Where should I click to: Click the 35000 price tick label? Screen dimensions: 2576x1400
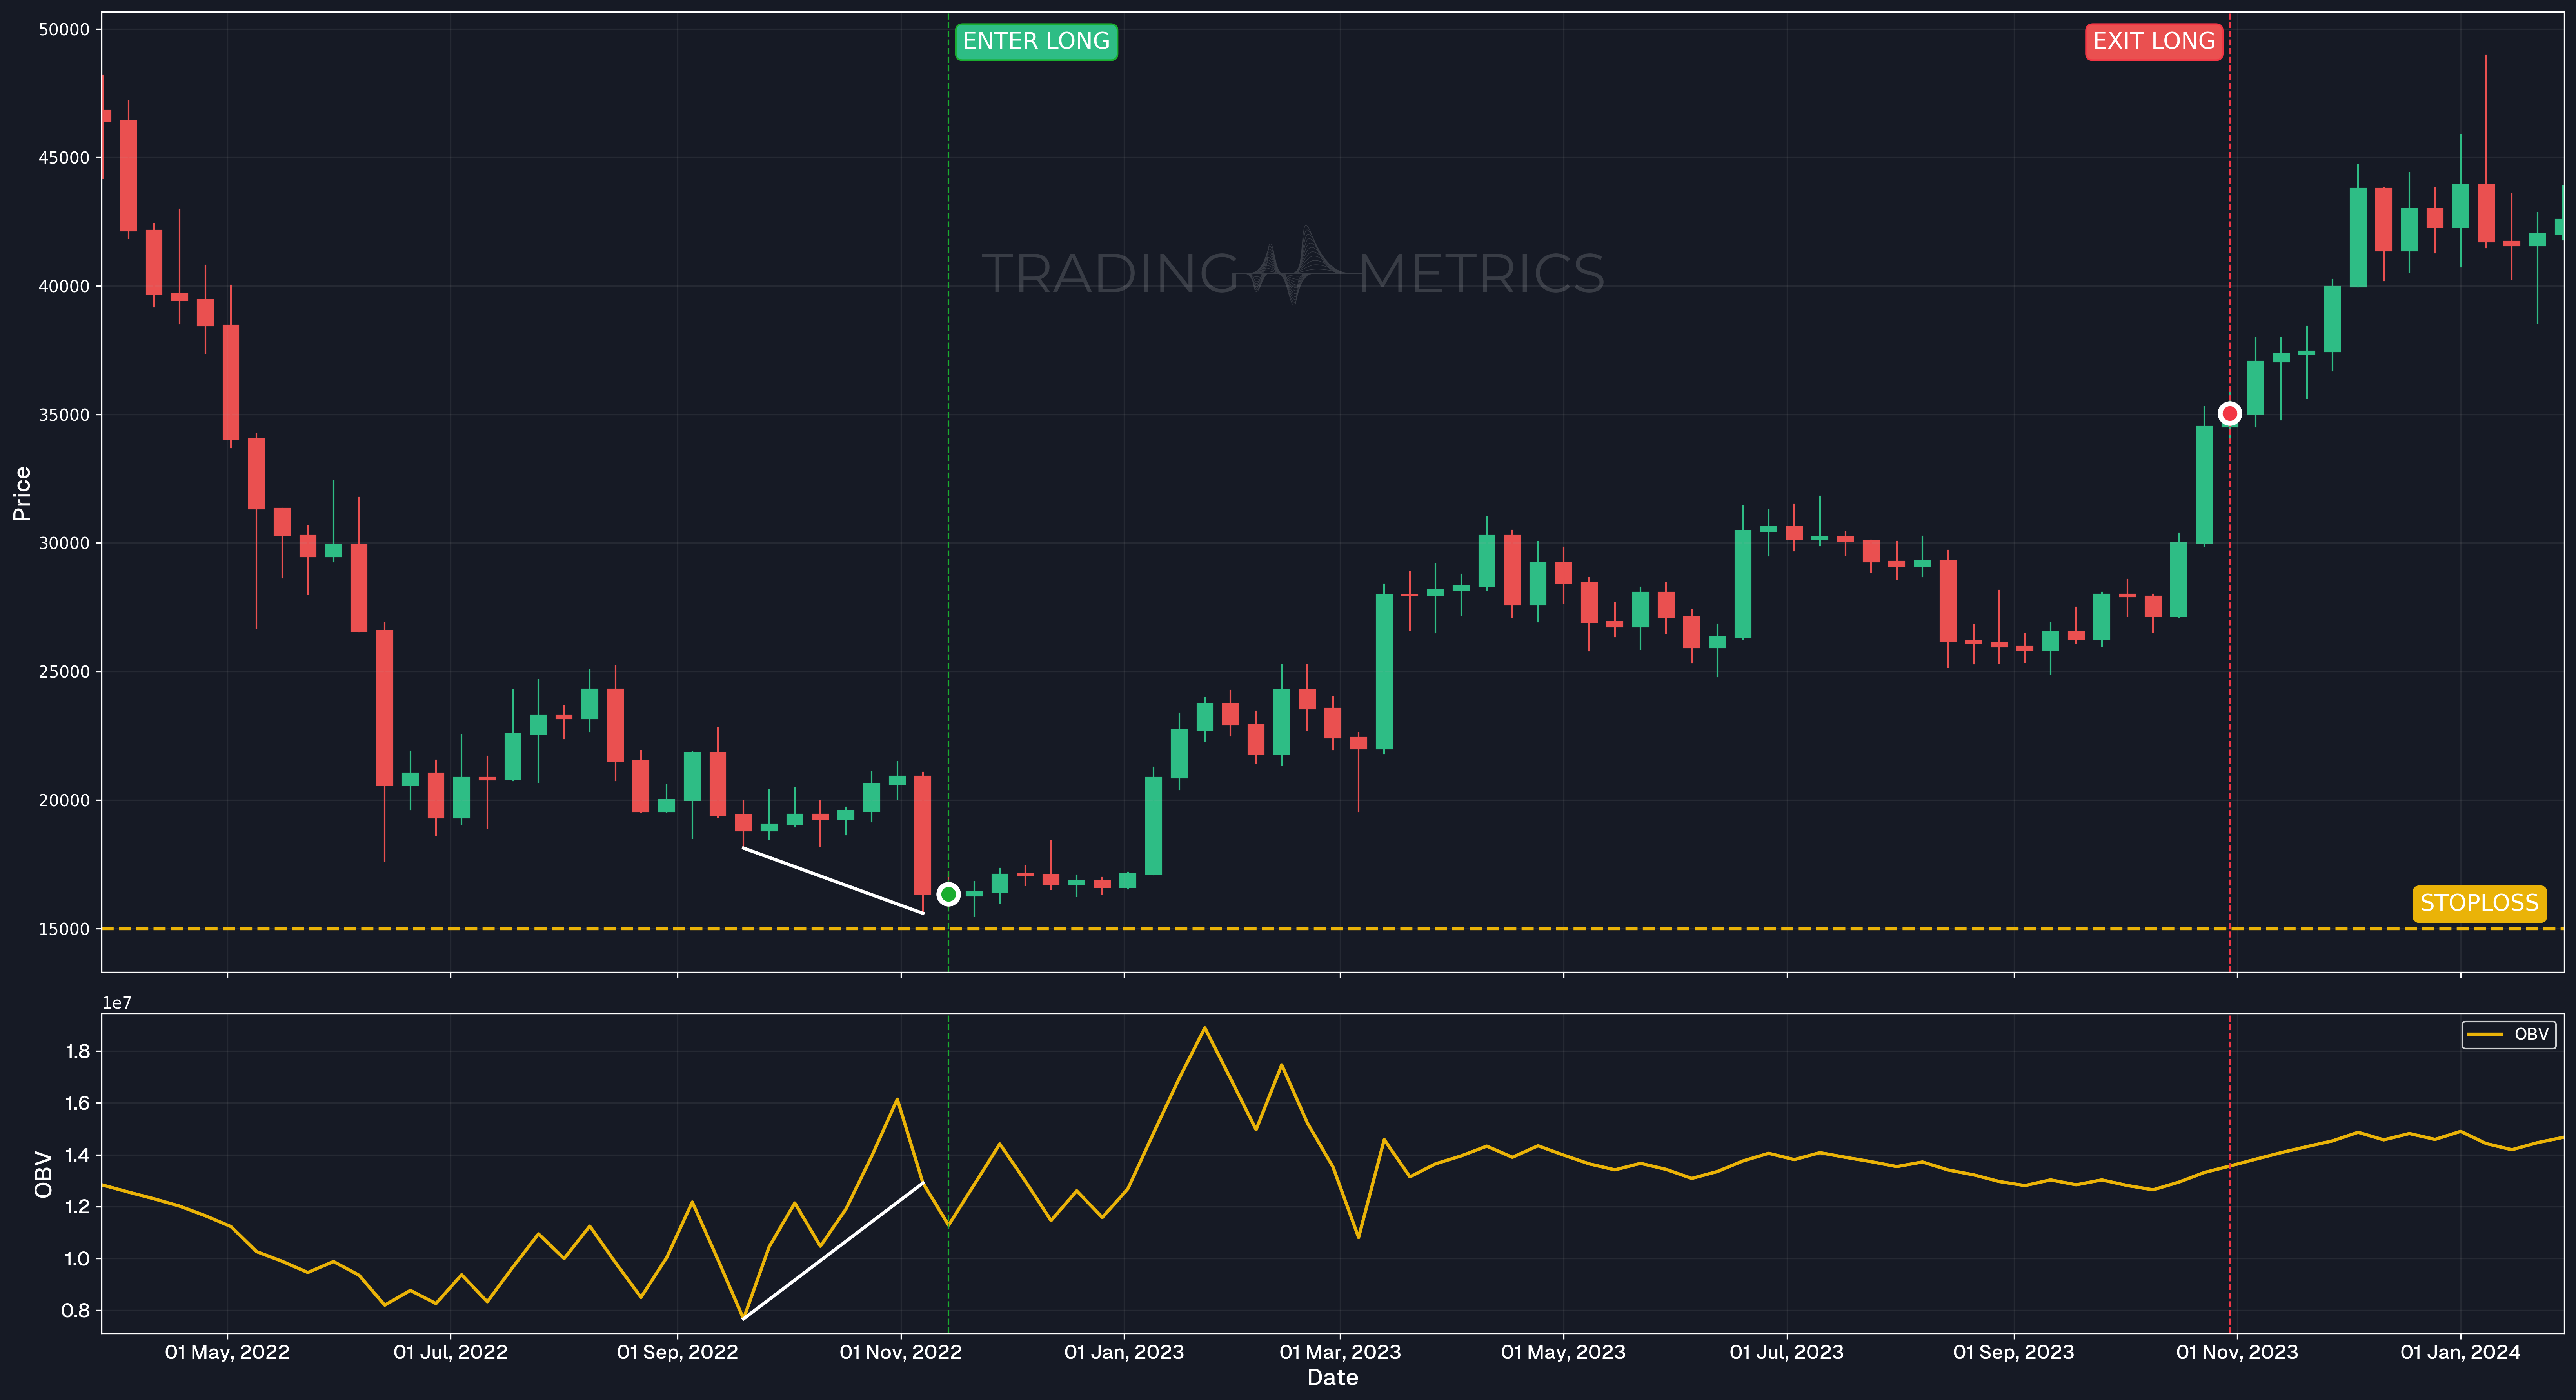pos(64,415)
